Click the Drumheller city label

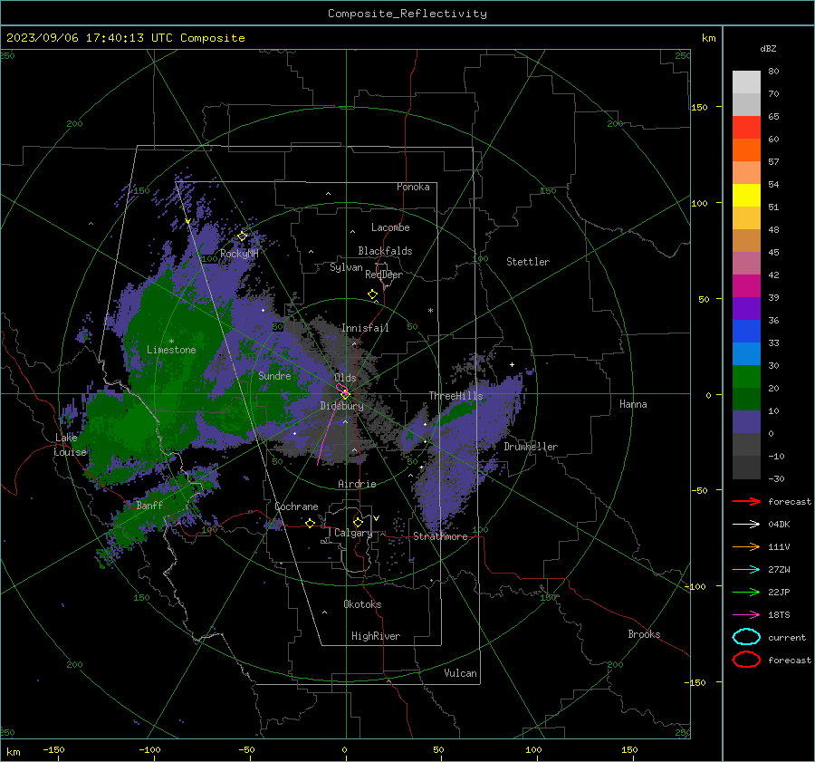tap(531, 447)
